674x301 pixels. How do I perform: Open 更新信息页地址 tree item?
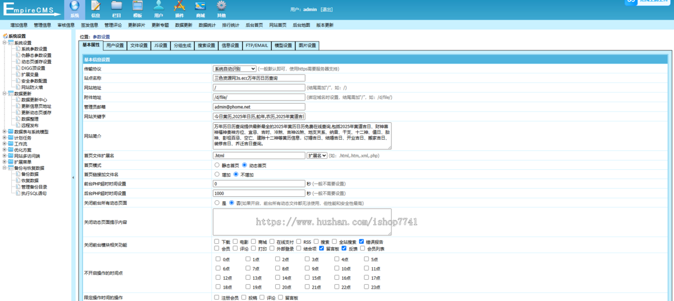pos(36,106)
